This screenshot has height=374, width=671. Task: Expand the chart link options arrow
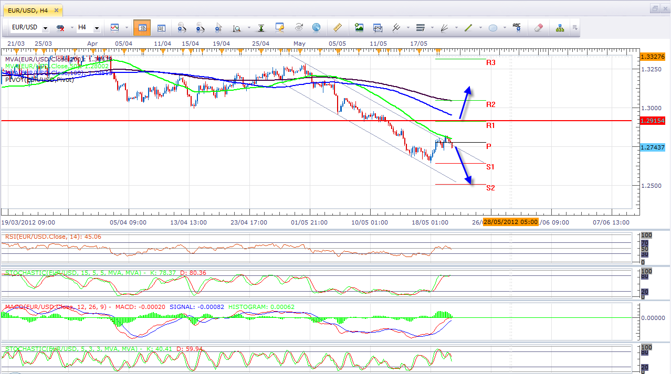(x=71, y=28)
